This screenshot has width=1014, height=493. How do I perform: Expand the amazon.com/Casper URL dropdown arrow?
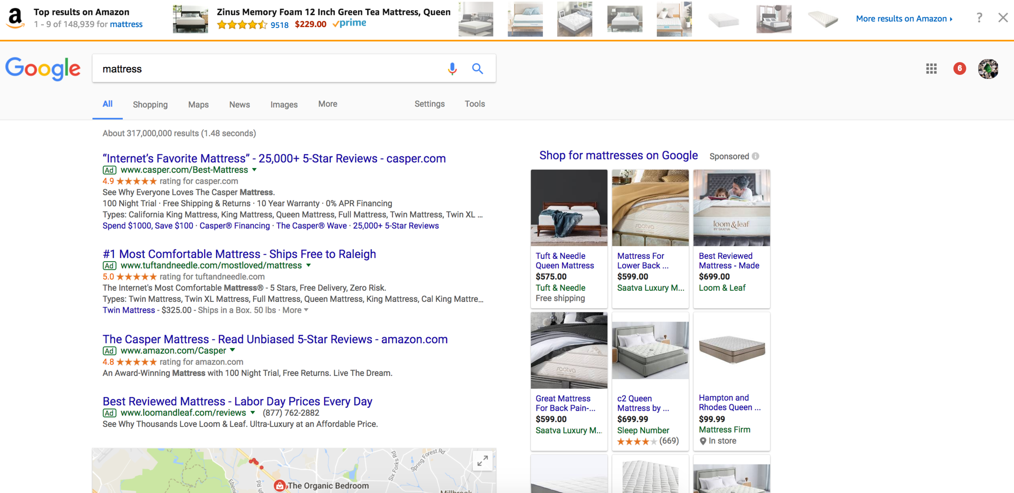232,350
